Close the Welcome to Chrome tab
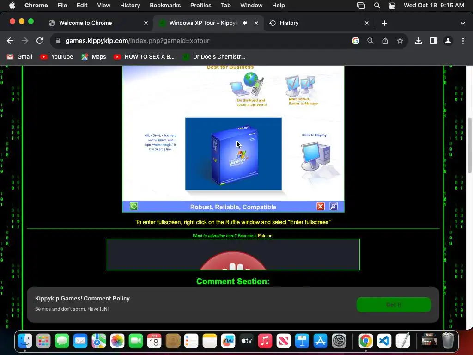Viewport: 473px width, 355px height. pos(146,23)
